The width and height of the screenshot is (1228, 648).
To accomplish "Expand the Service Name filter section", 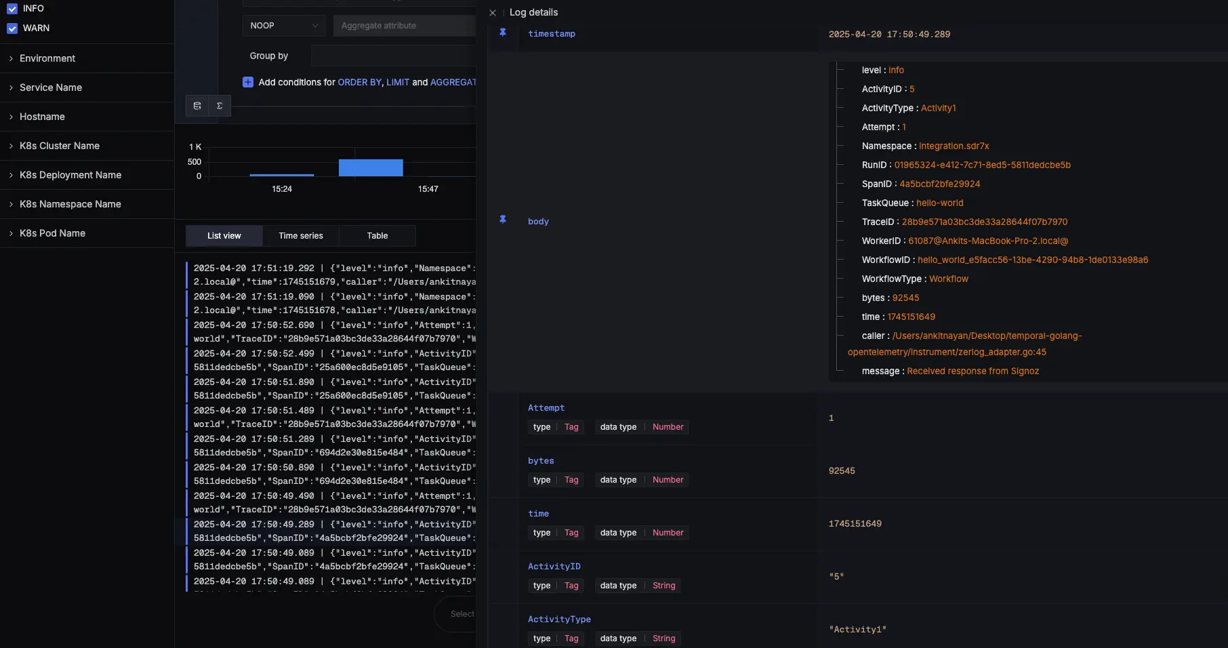I will coord(87,87).
